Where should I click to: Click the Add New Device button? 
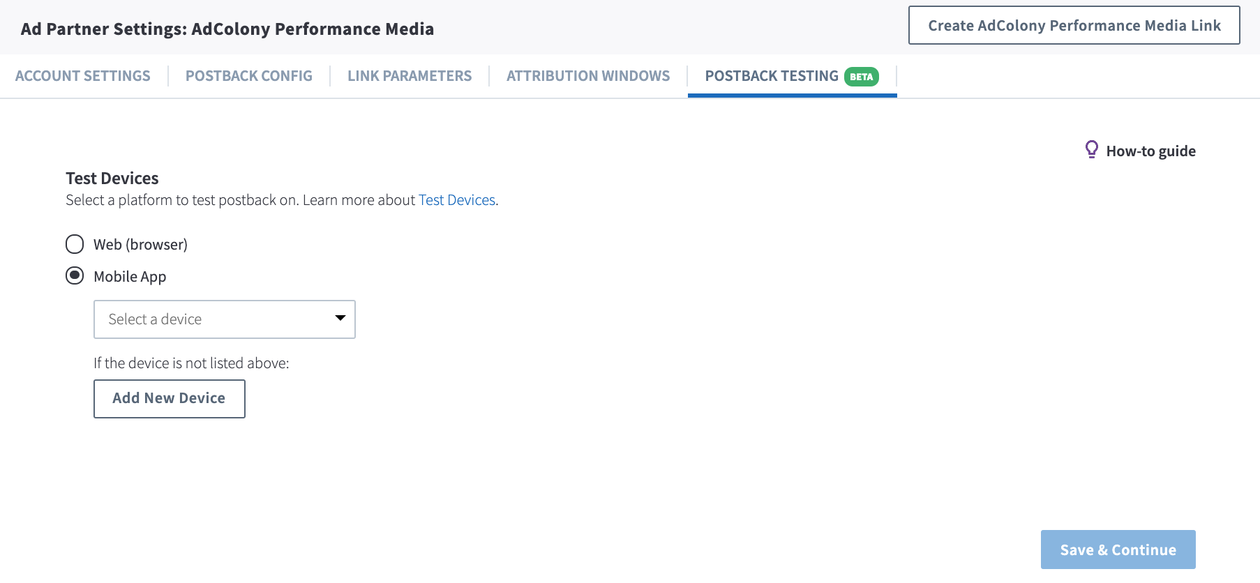point(170,399)
